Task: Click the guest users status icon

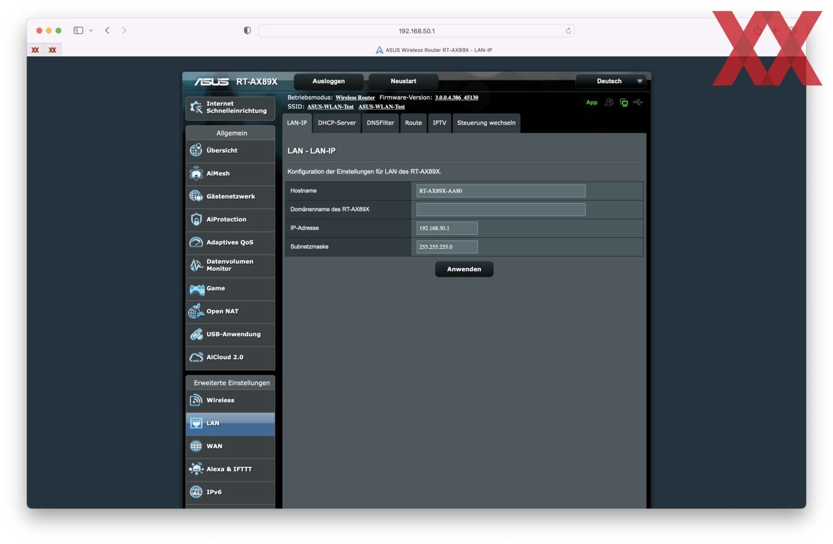Action: pyautogui.click(x=609, y=102)
